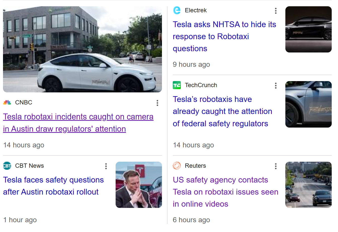
Task: Click the Reuters logo icon
Action: (x=177, y=166)
